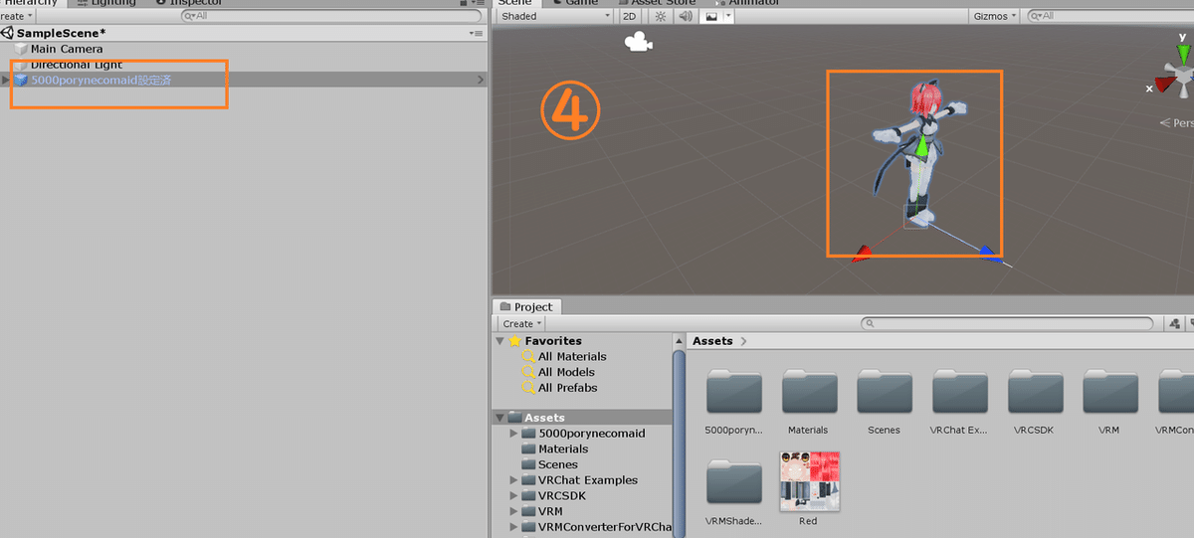1194x538 pixels.
Task: Click the Hierarchy search field
Action: click(x=331, y=16)
